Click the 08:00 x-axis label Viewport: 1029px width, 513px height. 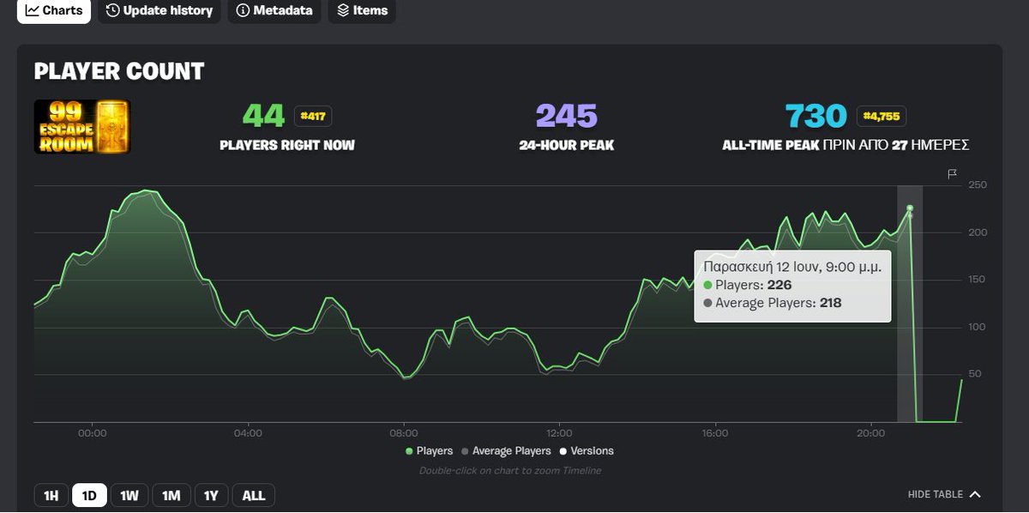pyautogui.click(x=403, y=433)
